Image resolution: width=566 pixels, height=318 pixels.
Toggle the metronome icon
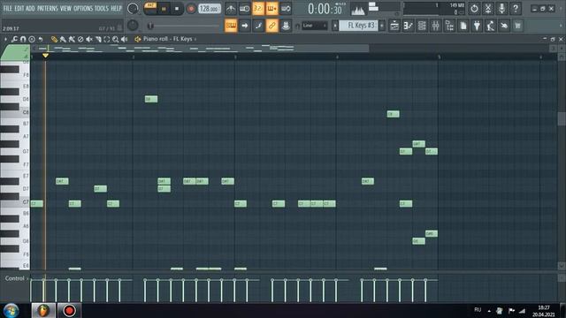(231, 9)
